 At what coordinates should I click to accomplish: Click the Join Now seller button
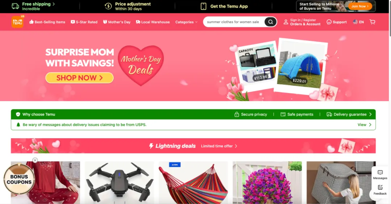(360, 6)
